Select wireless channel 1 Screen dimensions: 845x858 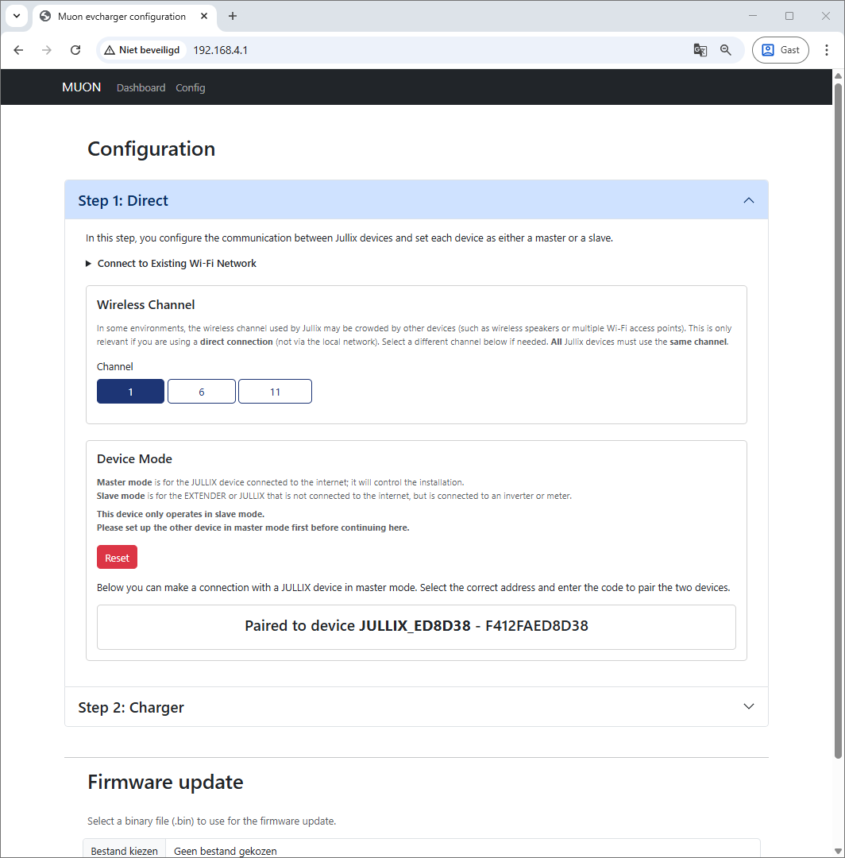[130, 392]
